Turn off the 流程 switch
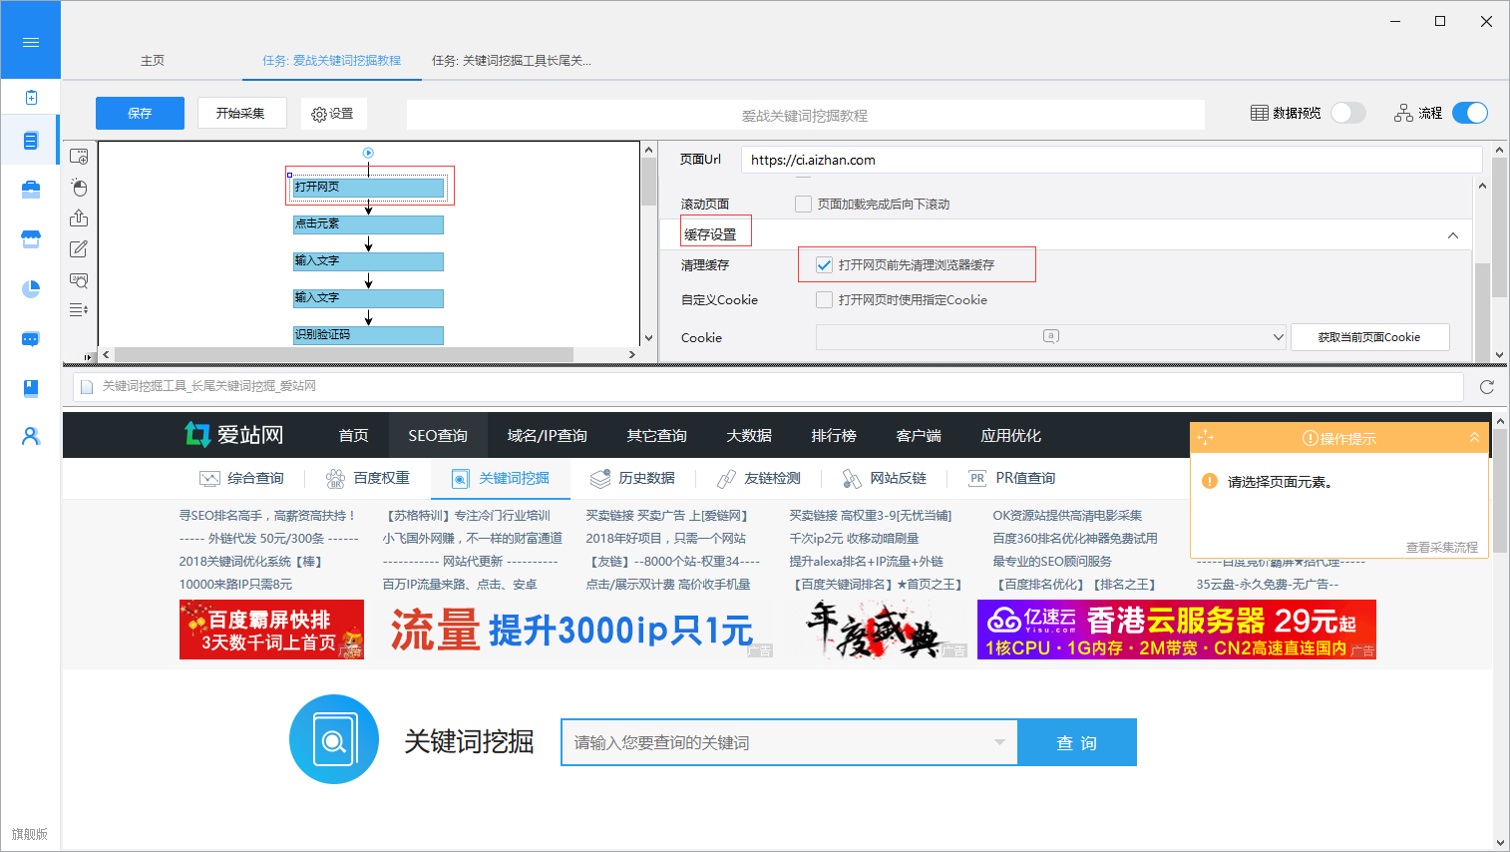 [1470, 113]
